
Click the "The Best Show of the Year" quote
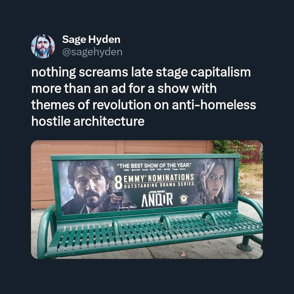(x=154, y=166)
